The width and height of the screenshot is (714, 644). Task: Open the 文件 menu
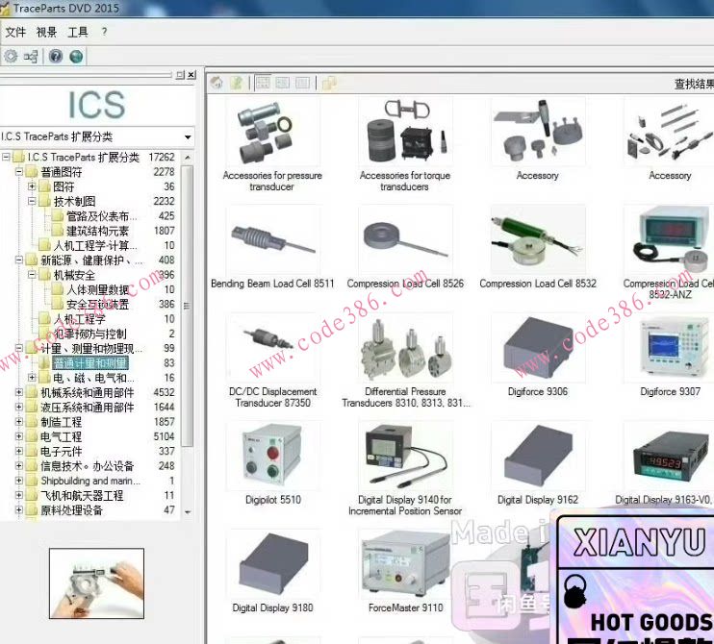(x=15, y=32)
